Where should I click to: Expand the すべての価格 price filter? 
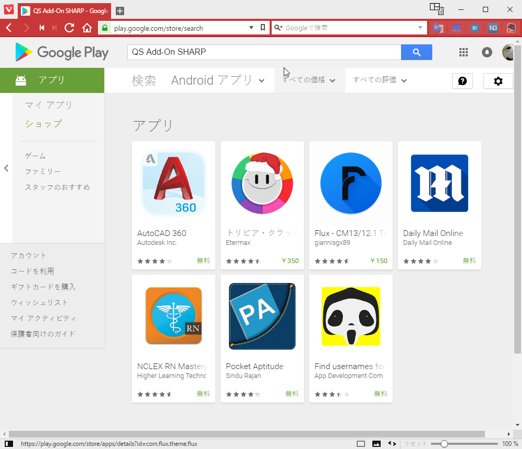(x=309, y=80)
